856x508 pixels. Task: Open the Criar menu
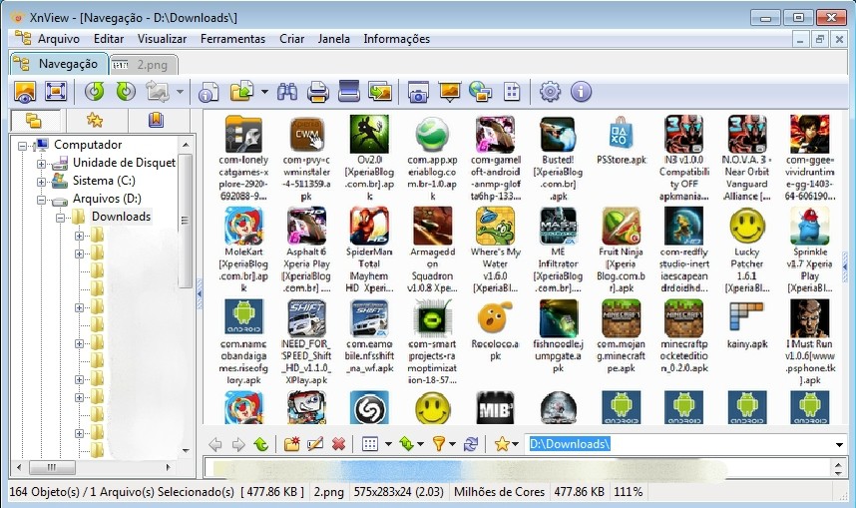tap(292, 39)
